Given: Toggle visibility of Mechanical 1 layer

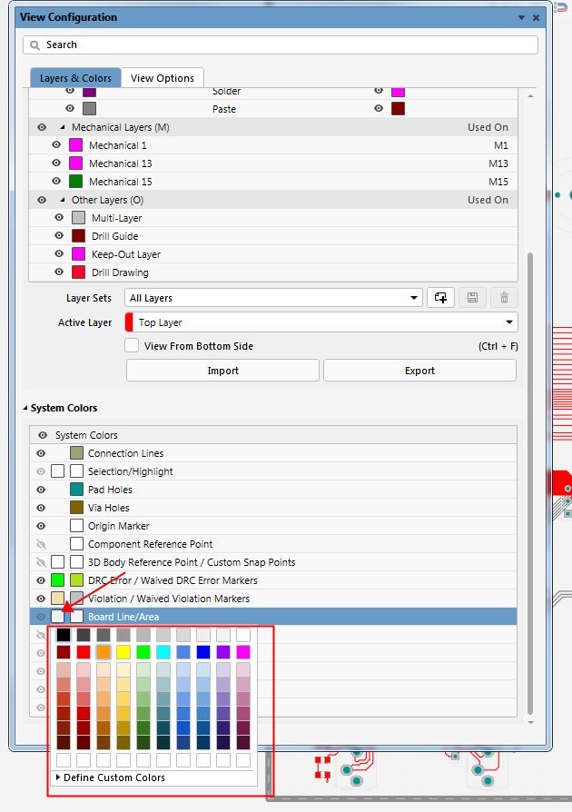Looking at the screenshot, I should [x=56, y=145].
